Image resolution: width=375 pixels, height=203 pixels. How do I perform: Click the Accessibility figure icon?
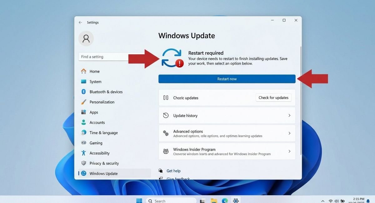pyautogui.click(x=83, y=153)
